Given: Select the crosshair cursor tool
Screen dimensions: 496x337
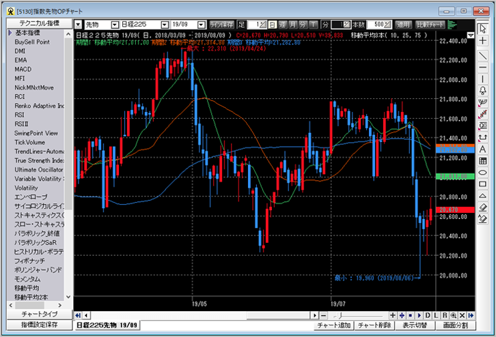Looking at the screenshot, I should tap(483, 42).
